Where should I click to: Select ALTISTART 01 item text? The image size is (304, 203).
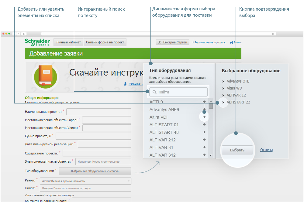[x=164, y=125]
